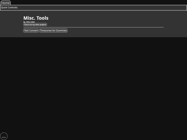Click the By: author credit text
187x140 pixels.
[x=29, y=22]
